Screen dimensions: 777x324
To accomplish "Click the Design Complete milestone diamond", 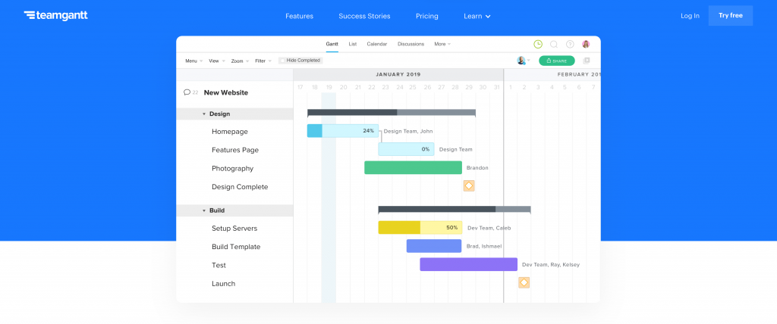I will (469, 185).
